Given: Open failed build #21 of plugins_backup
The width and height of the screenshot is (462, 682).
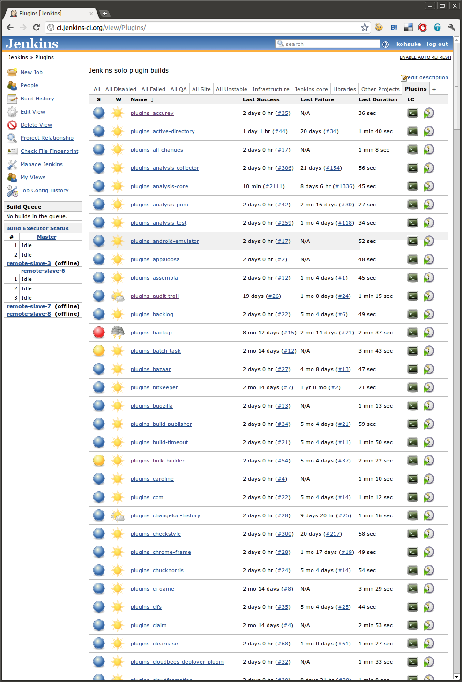Looking at the screenshot, I should tap(347, 333).
